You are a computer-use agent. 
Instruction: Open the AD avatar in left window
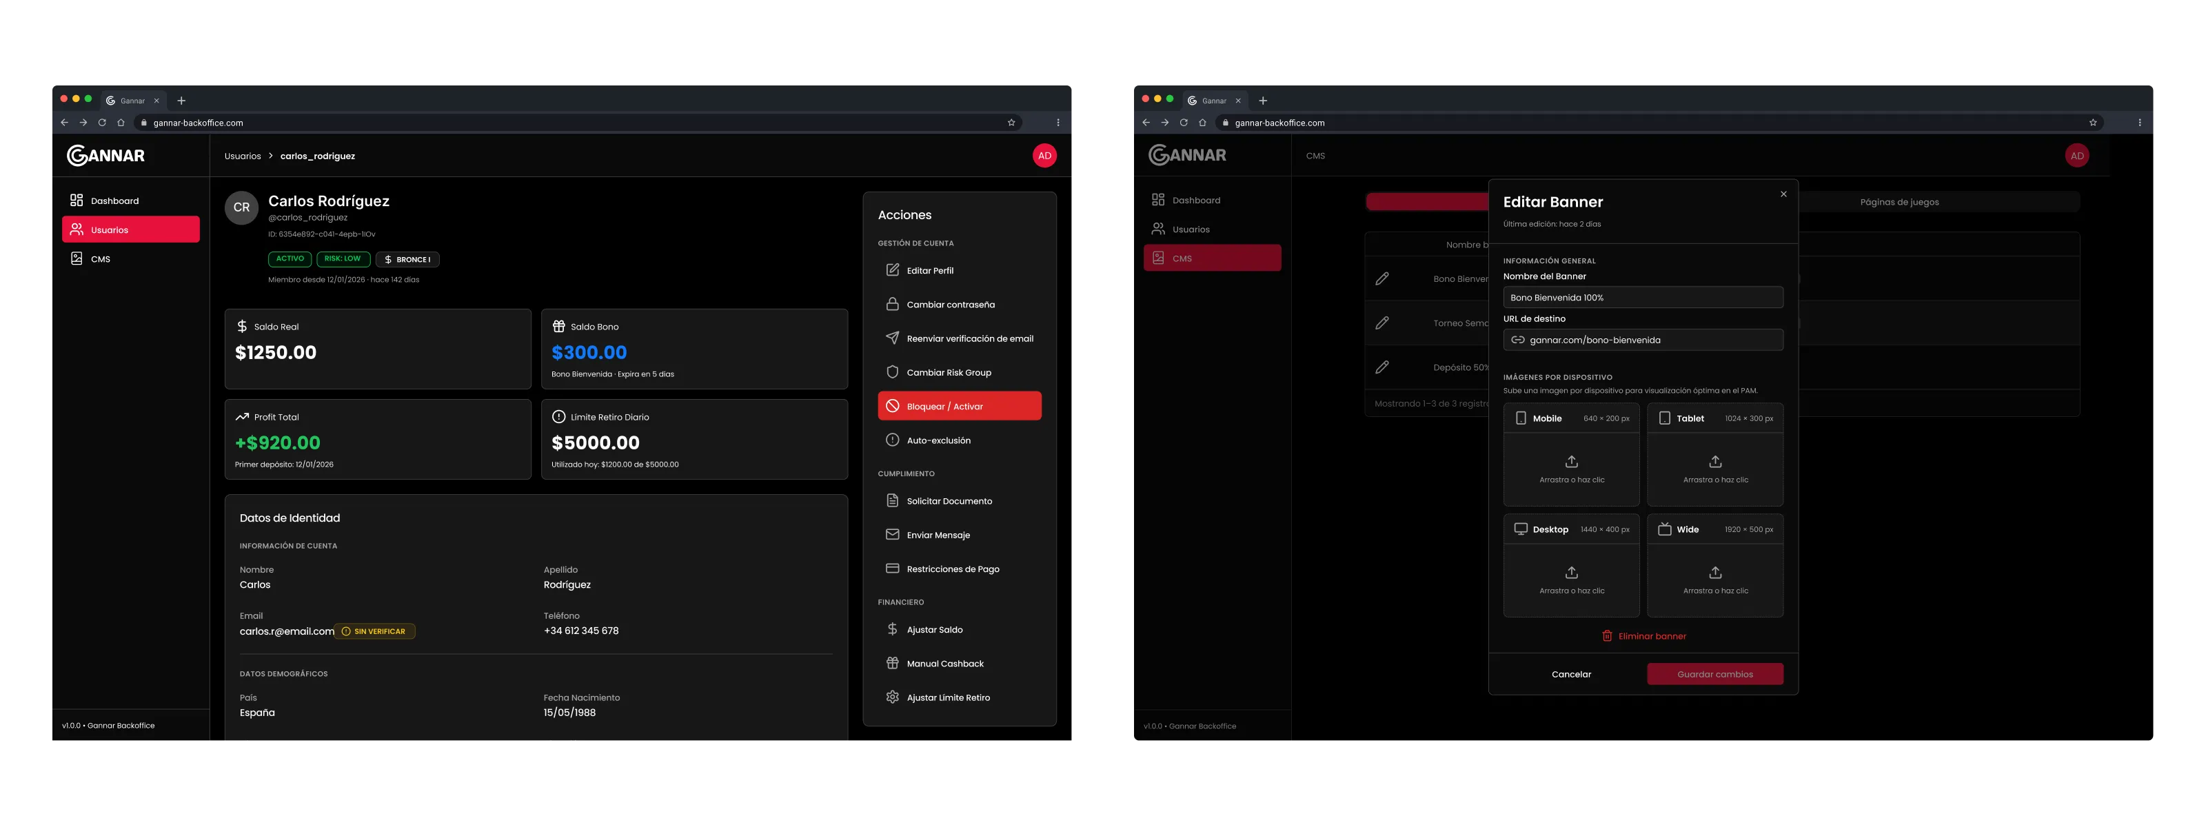[x=1044, y=156]
